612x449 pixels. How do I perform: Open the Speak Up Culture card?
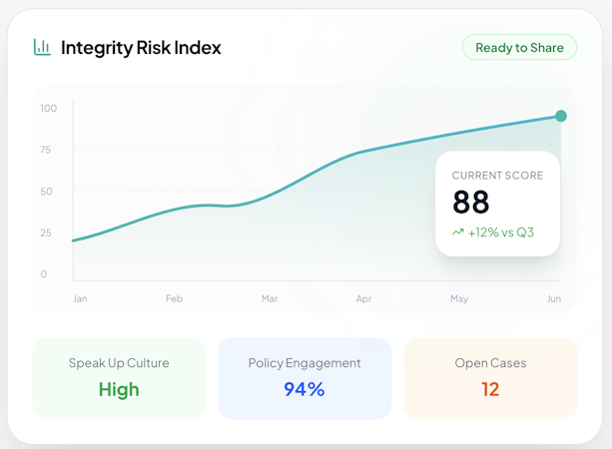click(x=119, y=378)
